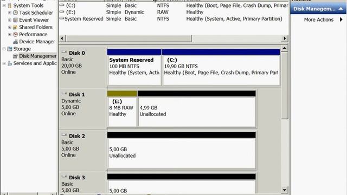Click the Disk 2 drive icon
Image resolution: width=347 pixels, height=195 pixels.
click(64, 135)
